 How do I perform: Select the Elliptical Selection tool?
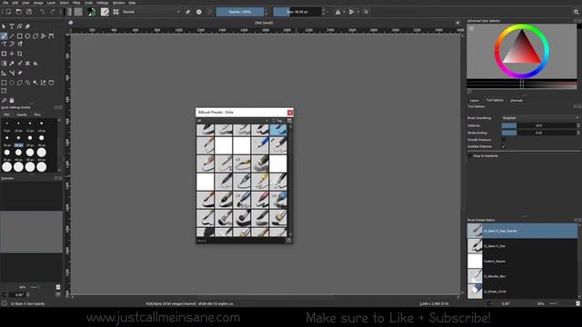pos(12,83)
